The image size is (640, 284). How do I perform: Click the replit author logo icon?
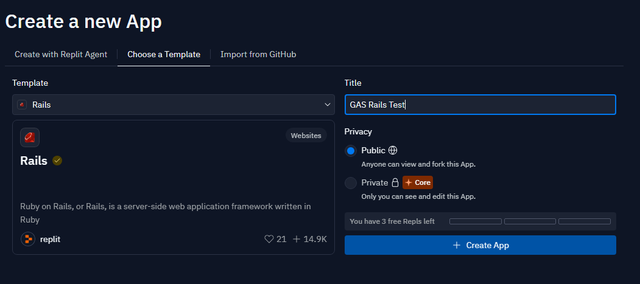28,239
